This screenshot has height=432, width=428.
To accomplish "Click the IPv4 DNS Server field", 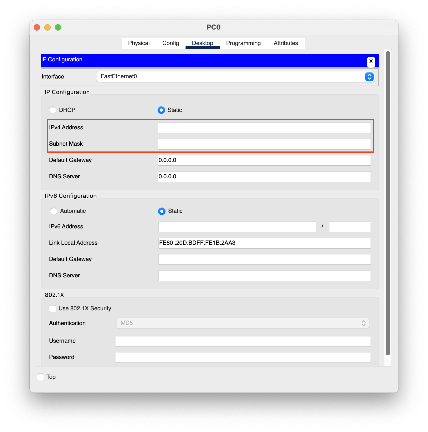I will click(x=264, y=177).
